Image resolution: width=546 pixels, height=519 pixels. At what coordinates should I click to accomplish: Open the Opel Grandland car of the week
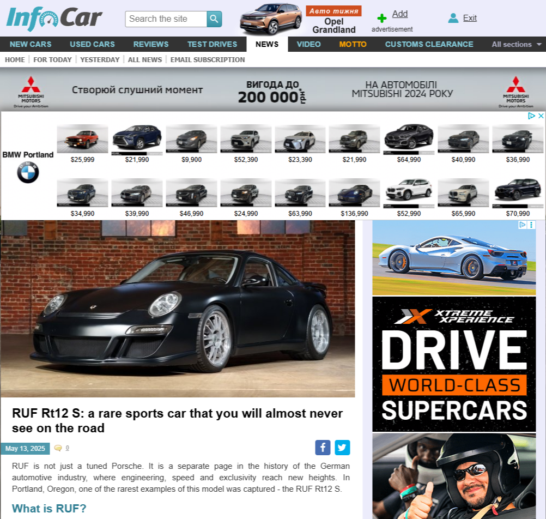(334, 26)
